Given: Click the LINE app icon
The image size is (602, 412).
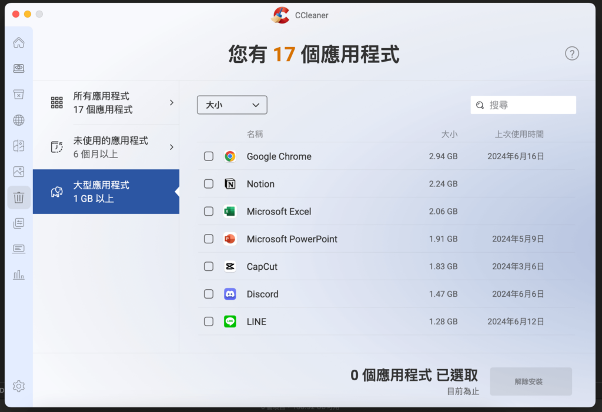Looking at the screenshot, I should click(x=230, y=321).
